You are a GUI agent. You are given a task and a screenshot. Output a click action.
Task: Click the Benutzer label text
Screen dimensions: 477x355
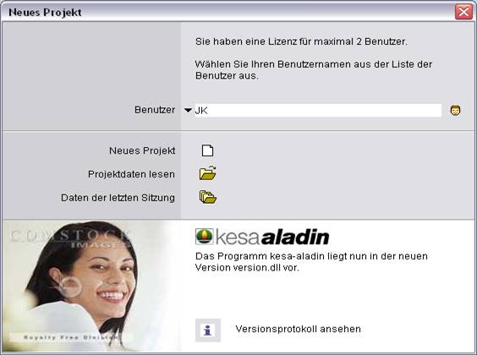click(x=155, y=110)
